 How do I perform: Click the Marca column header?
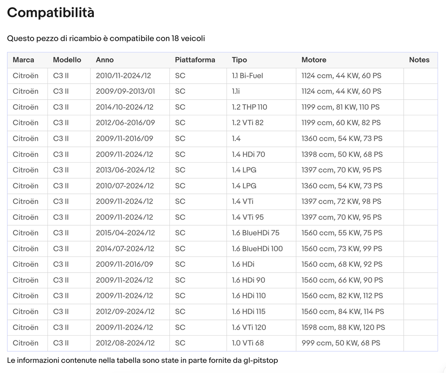pyautogui.click(x=23, y=60)
